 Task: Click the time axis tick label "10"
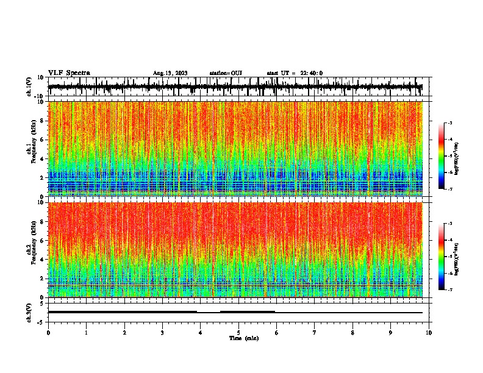[429, 333]
